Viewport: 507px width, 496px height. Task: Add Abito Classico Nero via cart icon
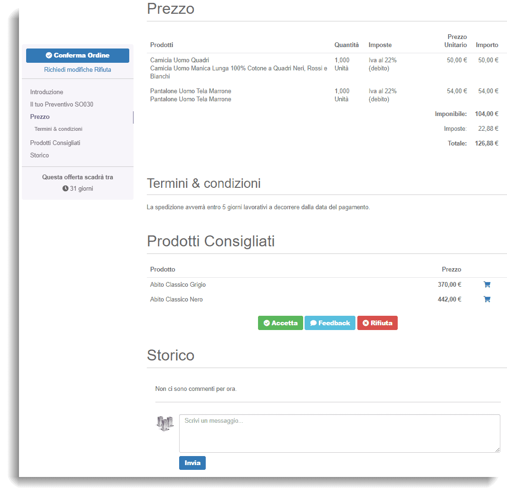(x=487, y=299)
